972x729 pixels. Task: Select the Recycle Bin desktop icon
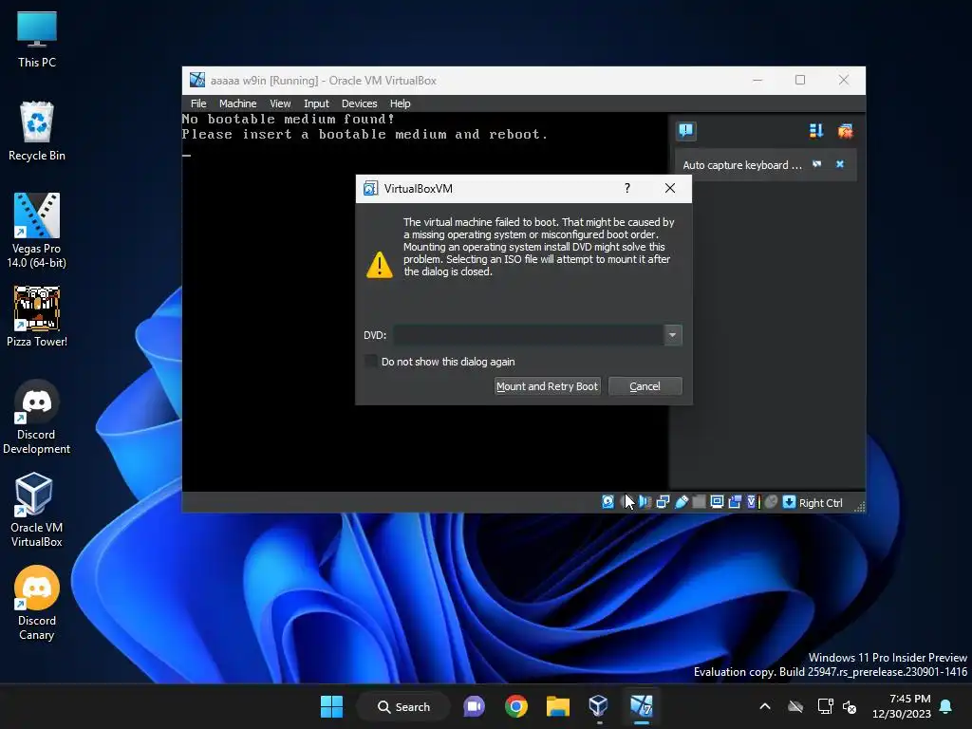click(x=37, y=131)
